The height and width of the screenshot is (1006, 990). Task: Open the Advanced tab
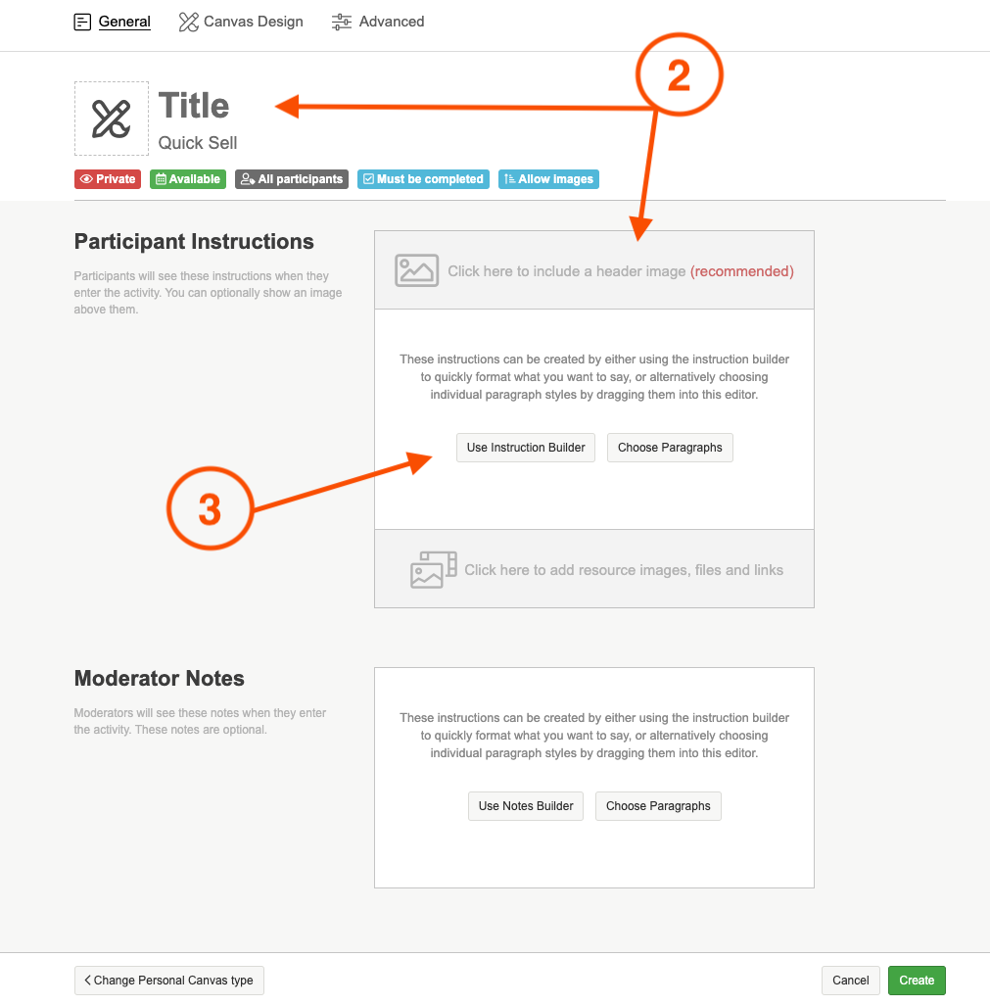click(391, 22)
